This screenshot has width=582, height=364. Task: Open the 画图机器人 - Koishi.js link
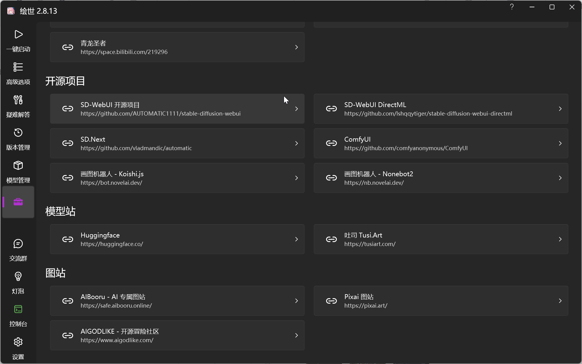(x=177, y=178)
